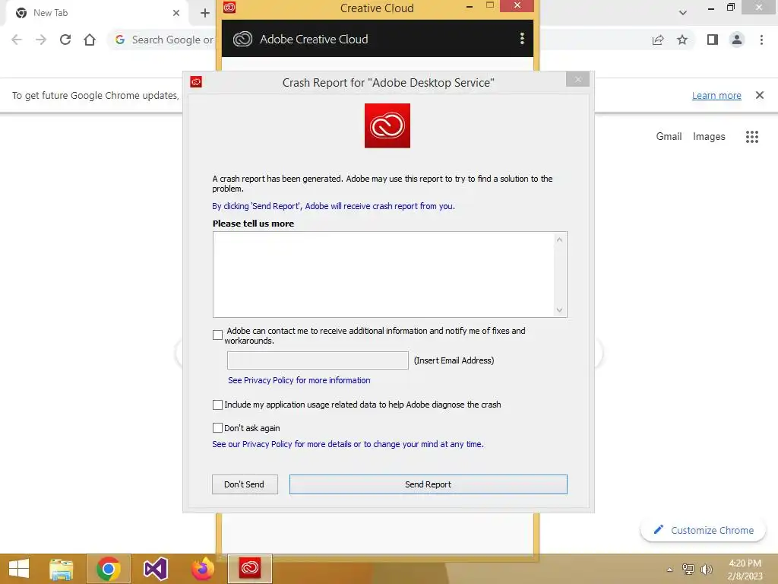The width and height of the screenshot is (778, 584).
Task: Enable Adobe can contact me checkbox
Action: pyautogui.click(x=217, y=335)
